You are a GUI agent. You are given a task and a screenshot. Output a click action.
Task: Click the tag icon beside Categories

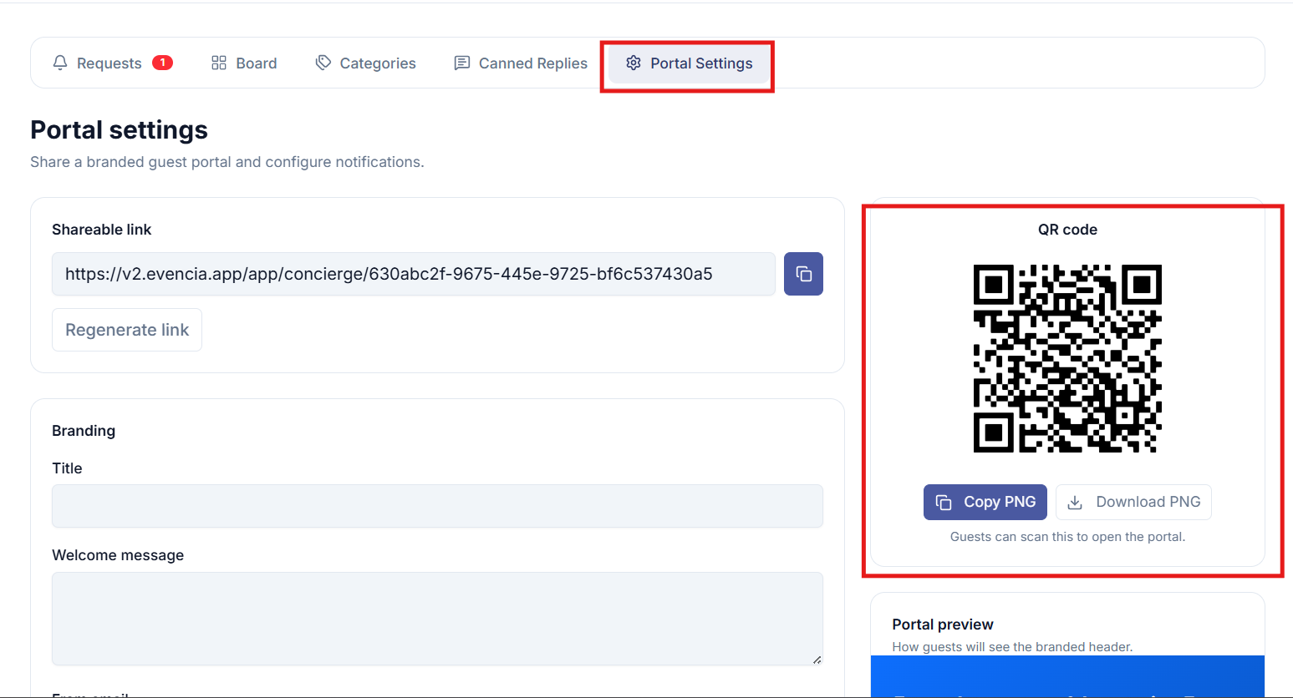pyautogui.click(x=323, y=63)
